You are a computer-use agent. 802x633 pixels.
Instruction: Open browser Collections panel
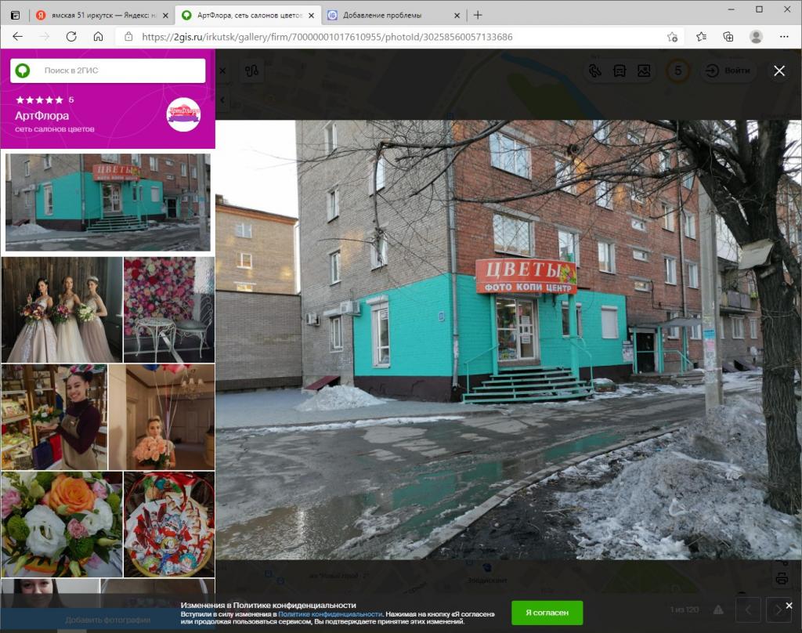[728, 37]
